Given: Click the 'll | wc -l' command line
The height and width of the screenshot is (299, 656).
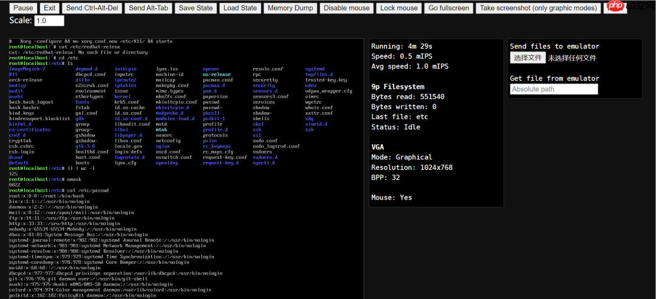Looking at the screenshot, I should tap(52, 168).
